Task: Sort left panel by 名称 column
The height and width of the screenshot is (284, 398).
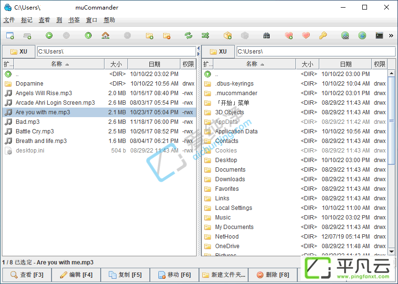Action: [59, 64]
